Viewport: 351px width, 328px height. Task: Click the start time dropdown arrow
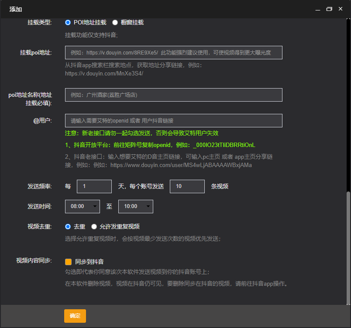[95, 207]
